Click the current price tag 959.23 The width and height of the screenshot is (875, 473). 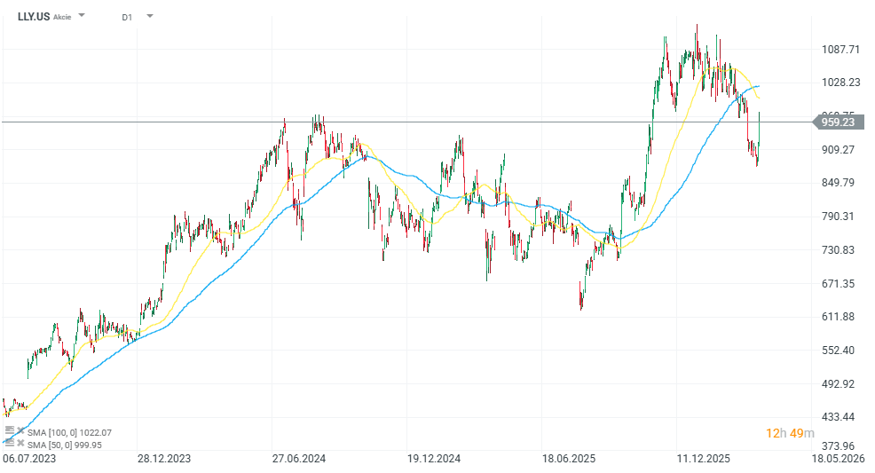837,122
